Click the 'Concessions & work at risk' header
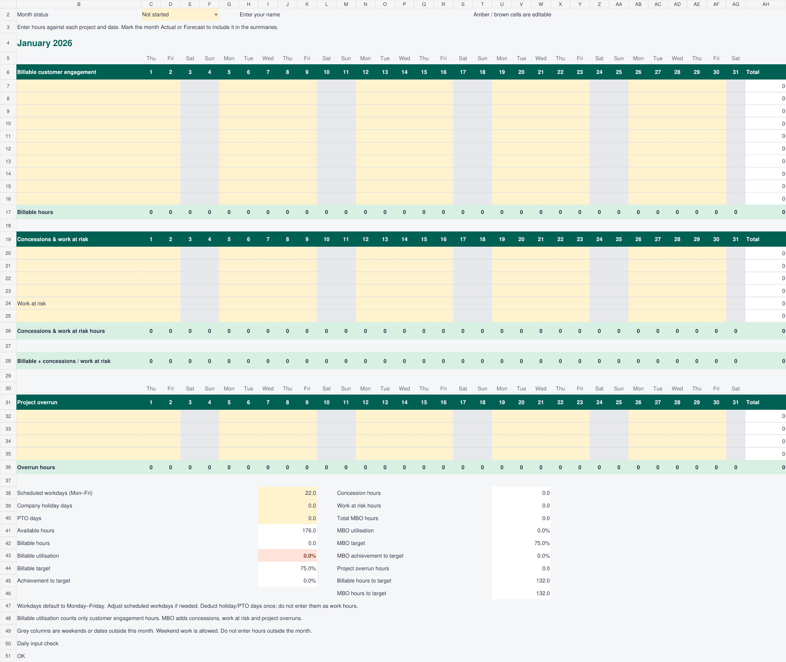 (52, 240)
